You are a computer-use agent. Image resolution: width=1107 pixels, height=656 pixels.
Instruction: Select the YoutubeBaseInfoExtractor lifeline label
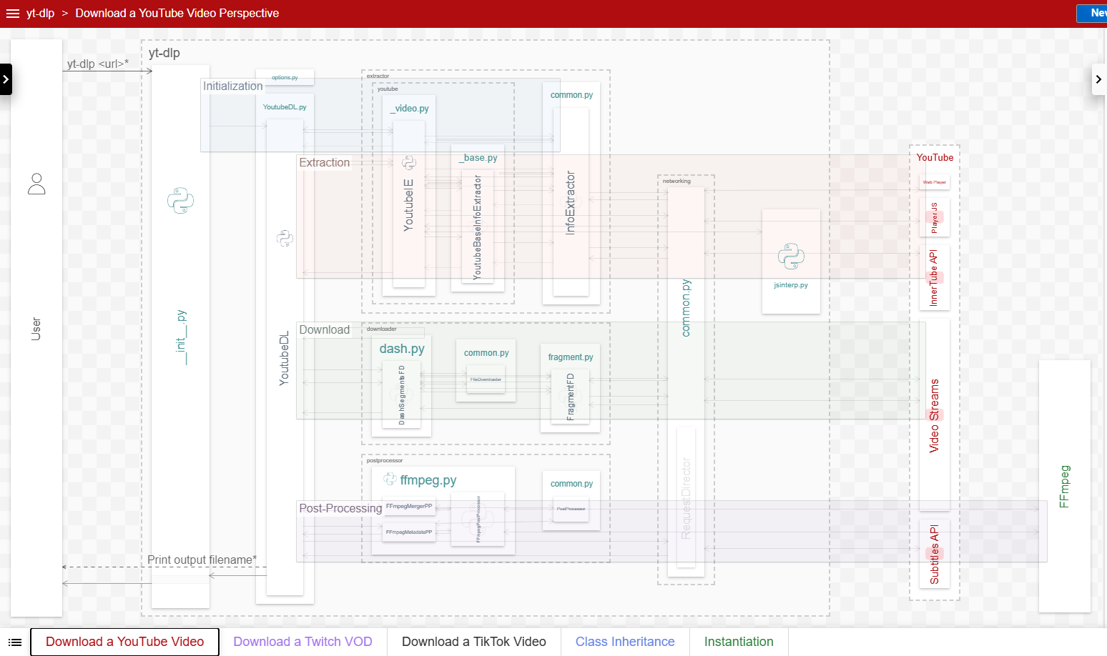478,227
